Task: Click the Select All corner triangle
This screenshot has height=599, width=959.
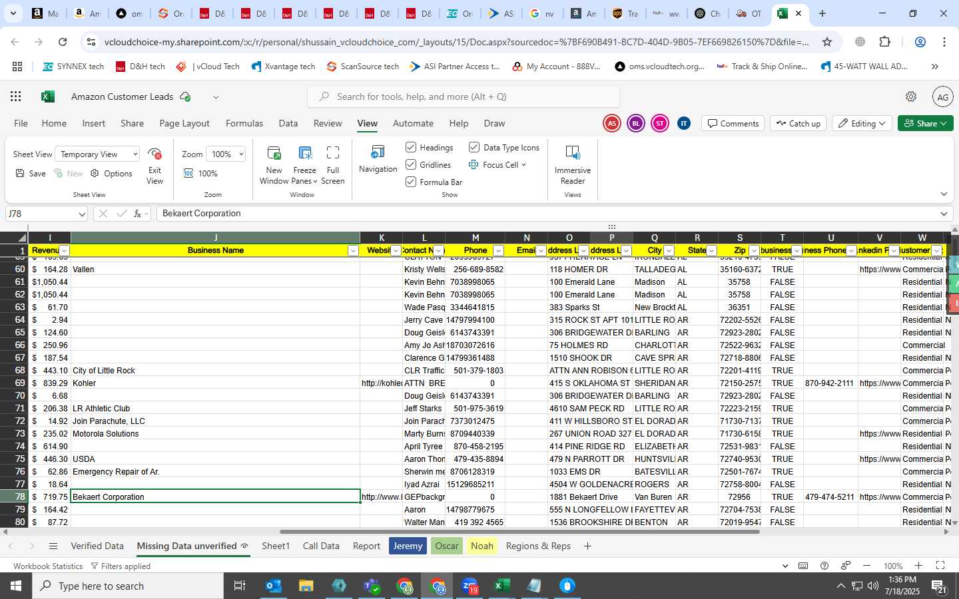Action: (22, 238)
